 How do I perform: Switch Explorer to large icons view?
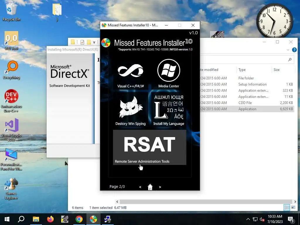point(293,207)
